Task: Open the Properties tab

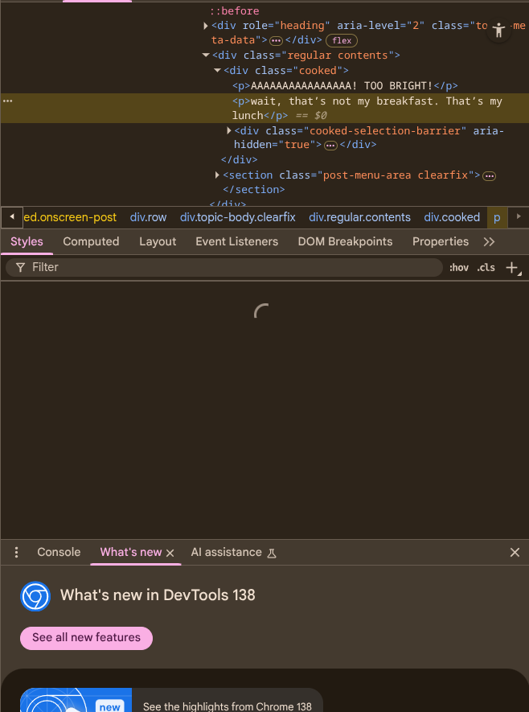Action: point(441,241)
